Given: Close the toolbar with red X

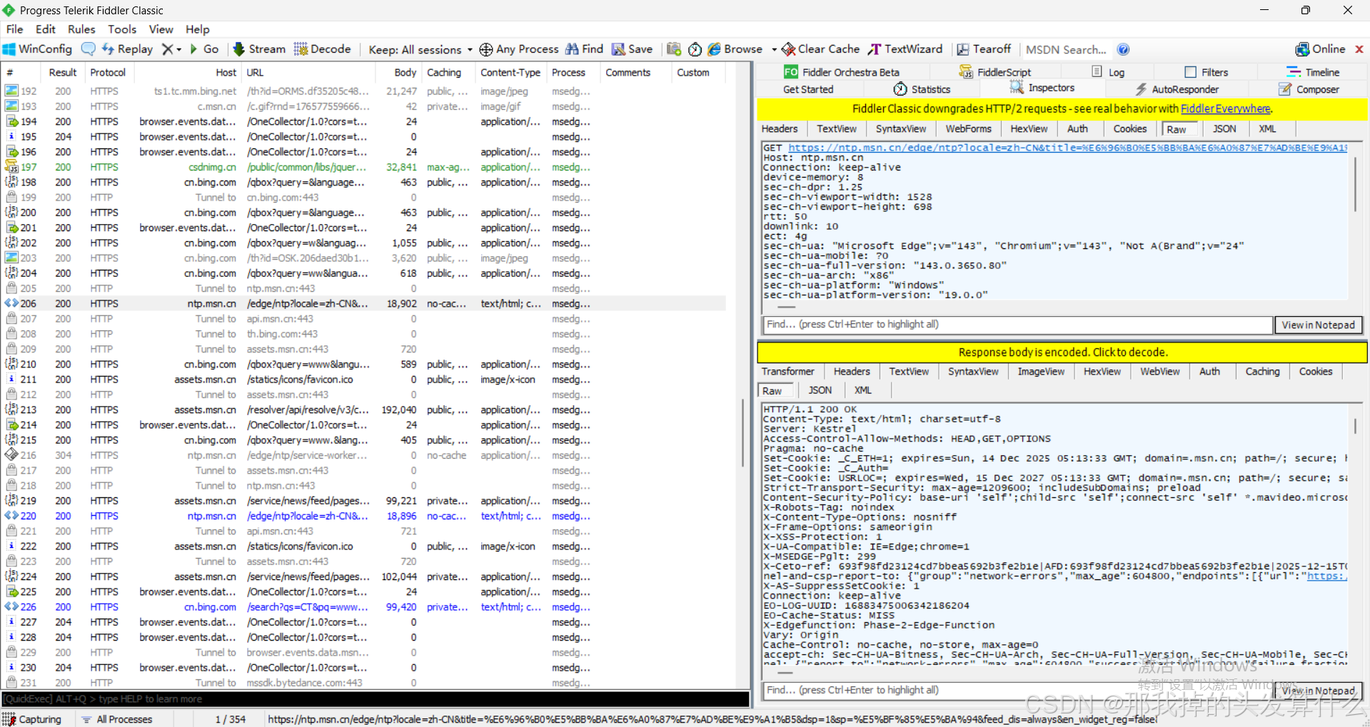Looking at the screenshot, I should tap(1359, 49).
